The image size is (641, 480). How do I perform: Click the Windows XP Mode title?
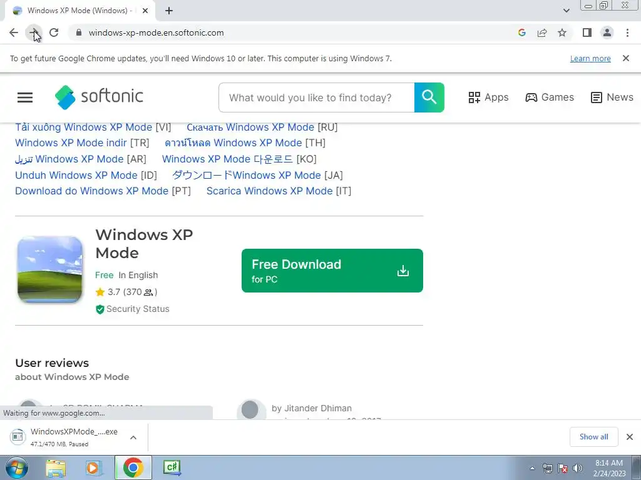(144, 244)
